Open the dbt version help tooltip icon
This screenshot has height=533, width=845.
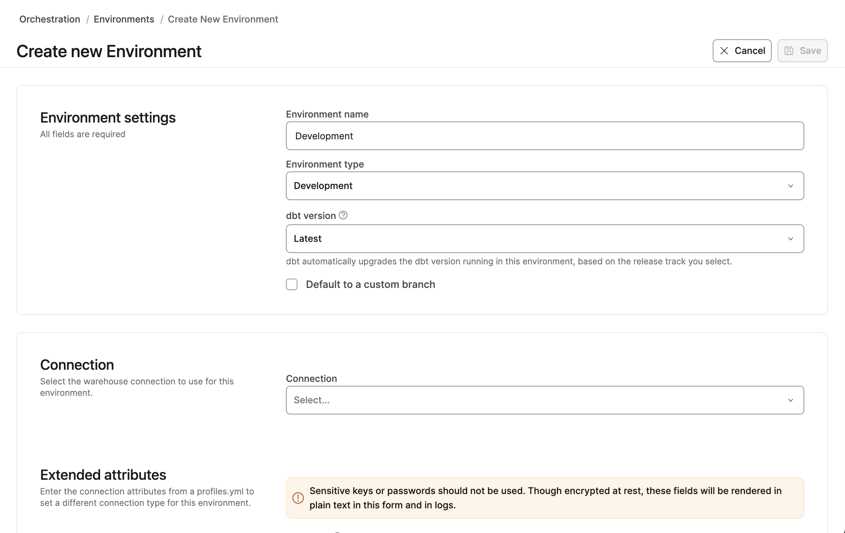343,215
